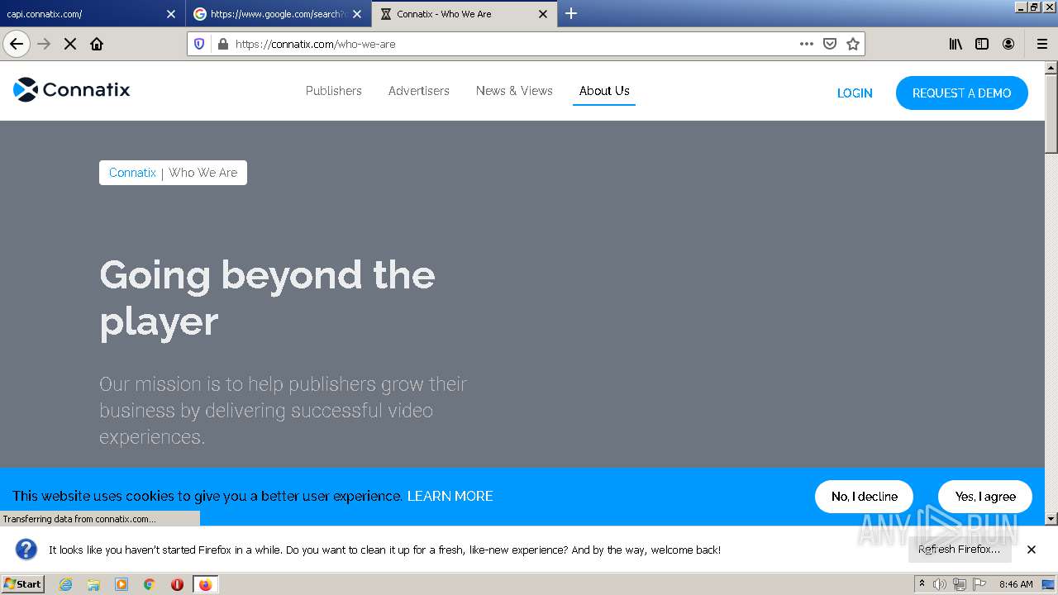The height and width of the screenshot is (595, 1058).
Task: Open the Firefox hamburger menu
Action: click(1041, 44)
